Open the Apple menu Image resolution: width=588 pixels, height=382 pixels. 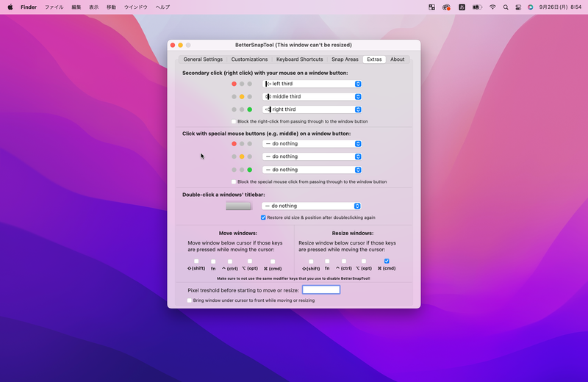pos(10,7)
